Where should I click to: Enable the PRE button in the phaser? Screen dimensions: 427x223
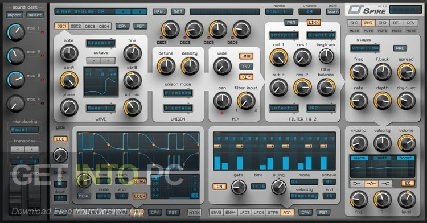pos(400,48)
